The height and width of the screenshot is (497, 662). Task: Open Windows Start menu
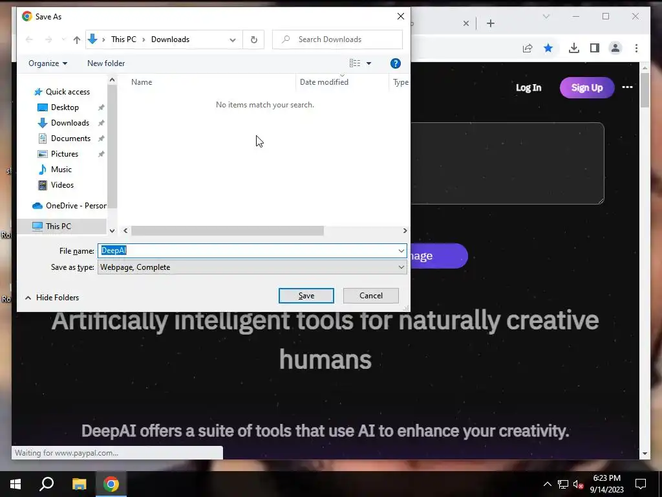point(16,484)
